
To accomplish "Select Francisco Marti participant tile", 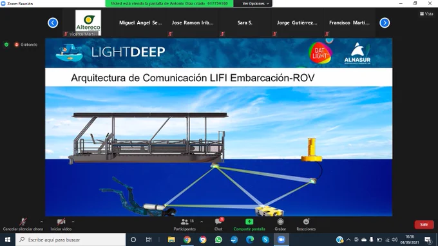I will coord(349,23).
